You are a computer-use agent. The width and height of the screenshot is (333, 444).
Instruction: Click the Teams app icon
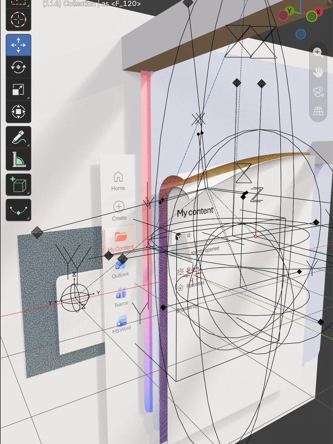click(x=121, y=293)
